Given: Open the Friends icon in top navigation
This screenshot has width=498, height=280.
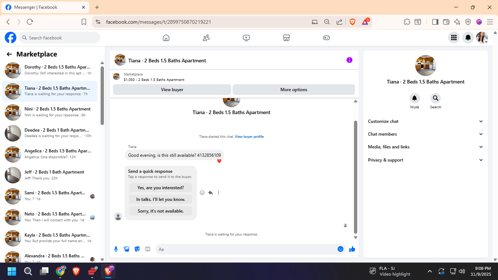Looking at the screenshot, I should click(206, 38).
